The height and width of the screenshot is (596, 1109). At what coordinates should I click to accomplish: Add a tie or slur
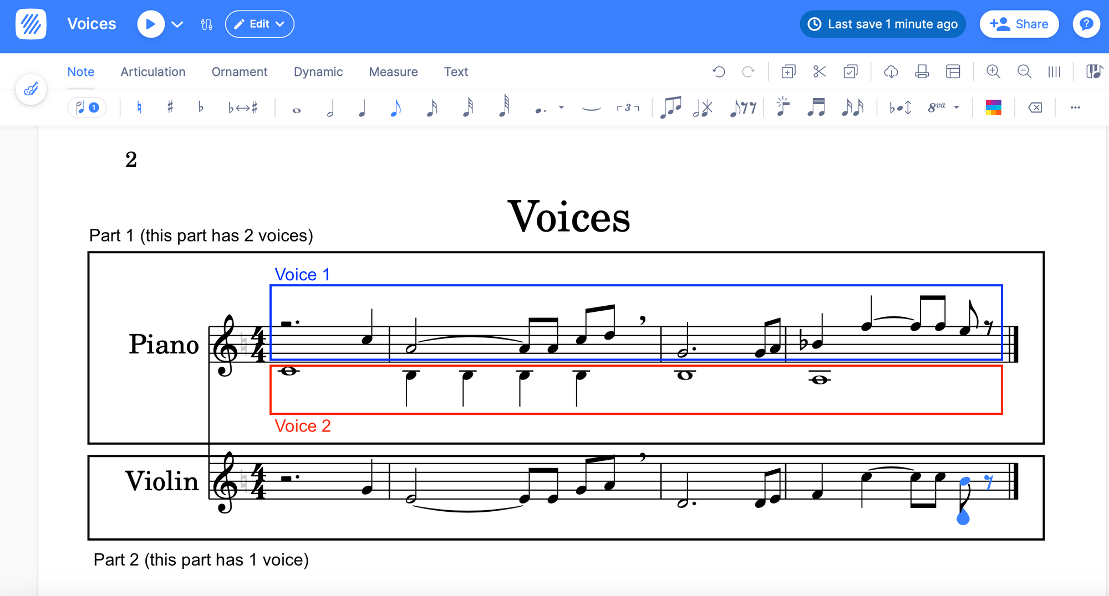pyautogui.click(x=591, y=108)
